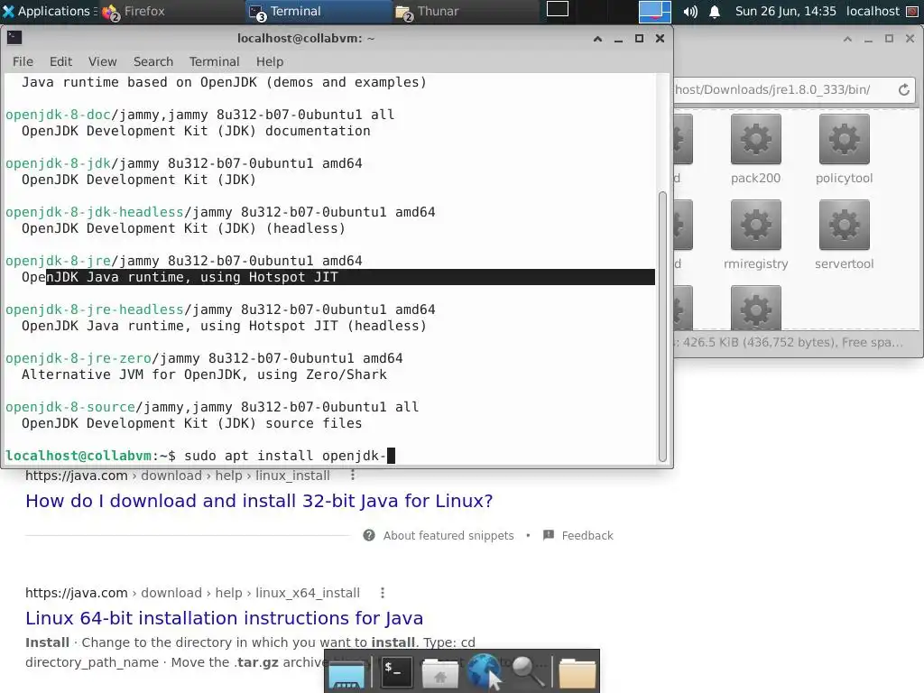
Task: Click the openjdk-8-jdk/jammy package line
Action: (x=184, y=164)
